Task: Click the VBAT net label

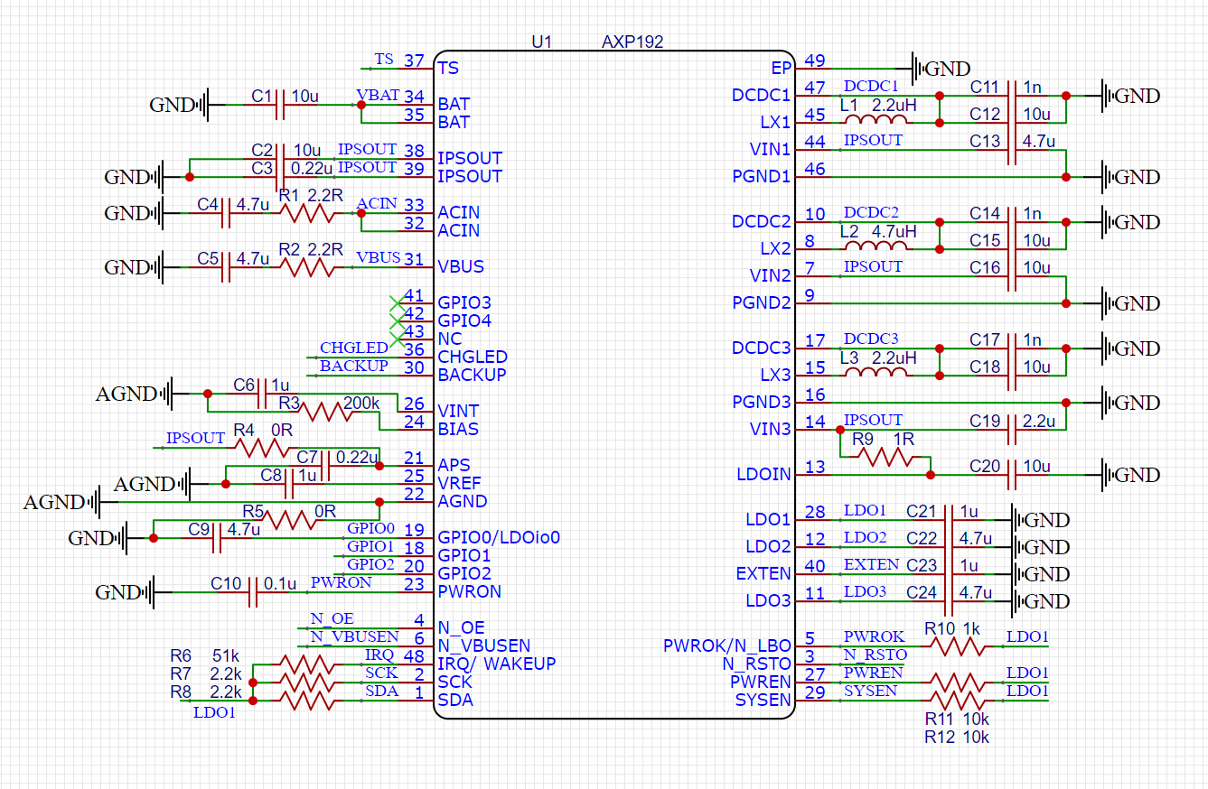Action: [377, 95]
